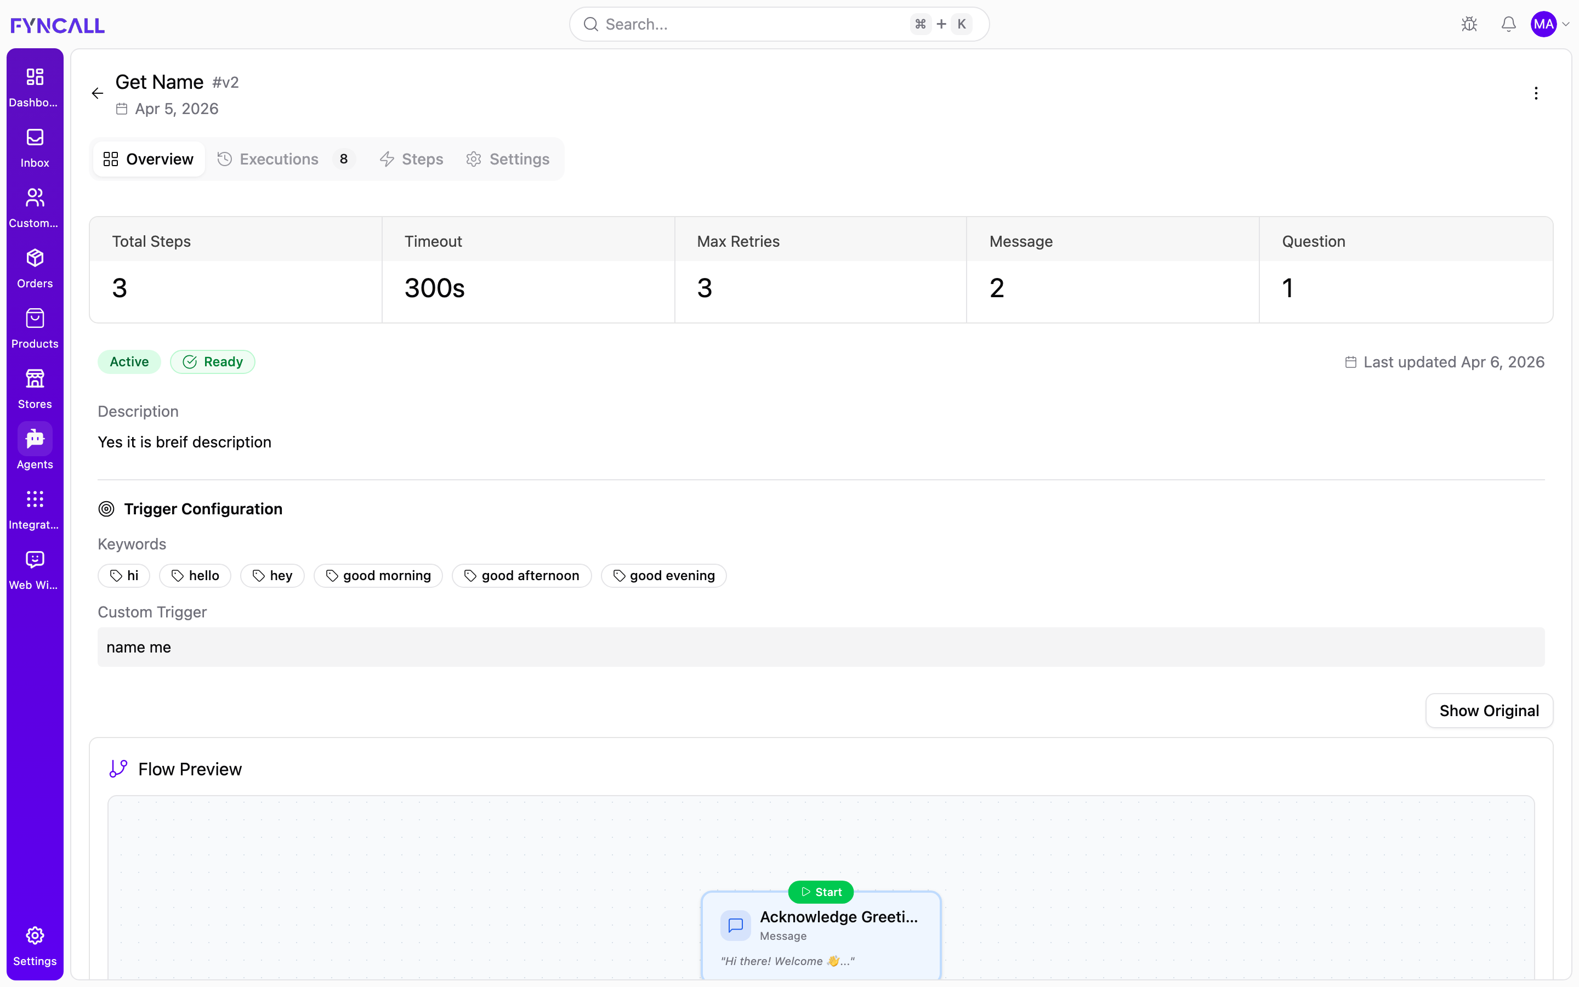
Task: Click the Last updated Apr 6, 2026 text
Action: pyautogui.click(x=1454, y=362)
